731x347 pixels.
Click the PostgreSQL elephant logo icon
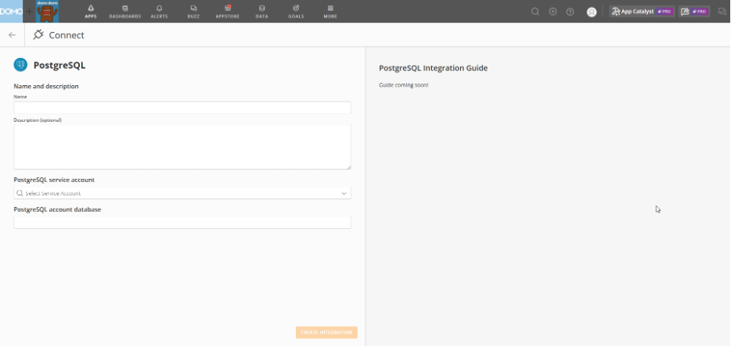tap(20, 65)
